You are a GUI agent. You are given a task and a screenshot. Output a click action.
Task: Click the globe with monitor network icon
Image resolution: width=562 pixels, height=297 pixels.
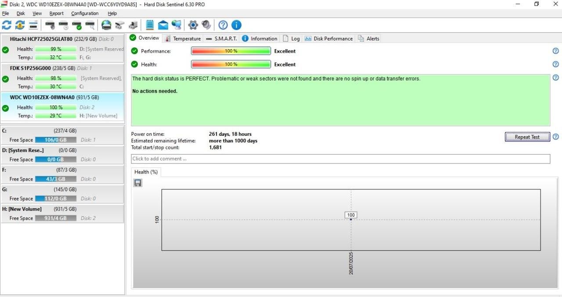pyautogui.click(x=177, y=25)
